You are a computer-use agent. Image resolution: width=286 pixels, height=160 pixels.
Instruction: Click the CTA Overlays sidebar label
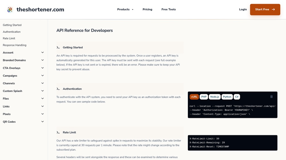(x=11, y=68)
